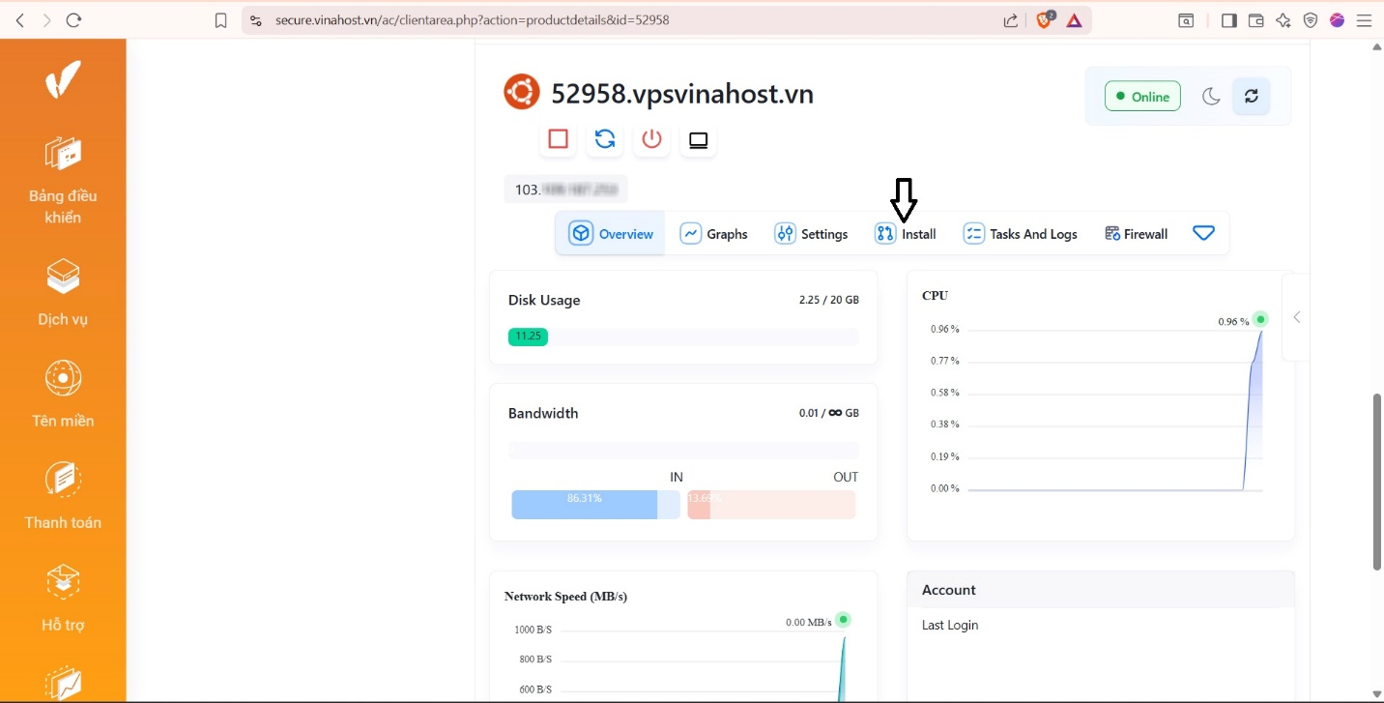Click the share page icon

click(1011, 20)
